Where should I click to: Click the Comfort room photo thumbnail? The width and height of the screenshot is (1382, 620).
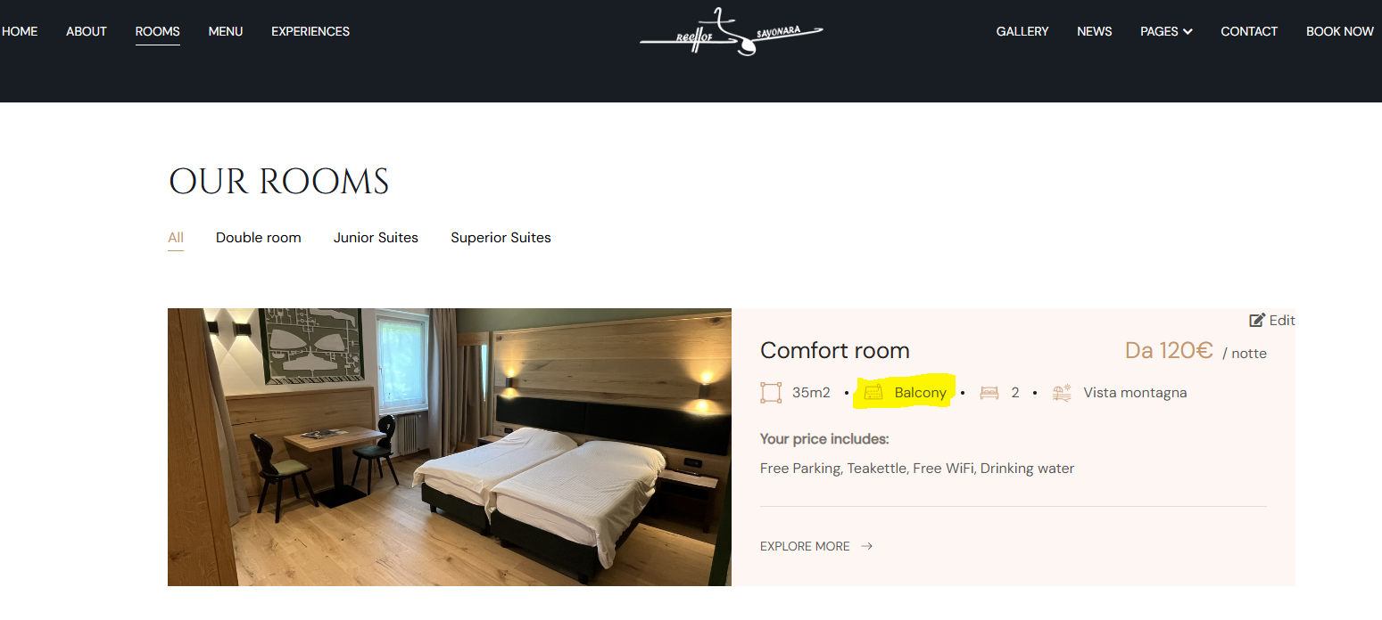pyautogui.click(x=450, y=447)
